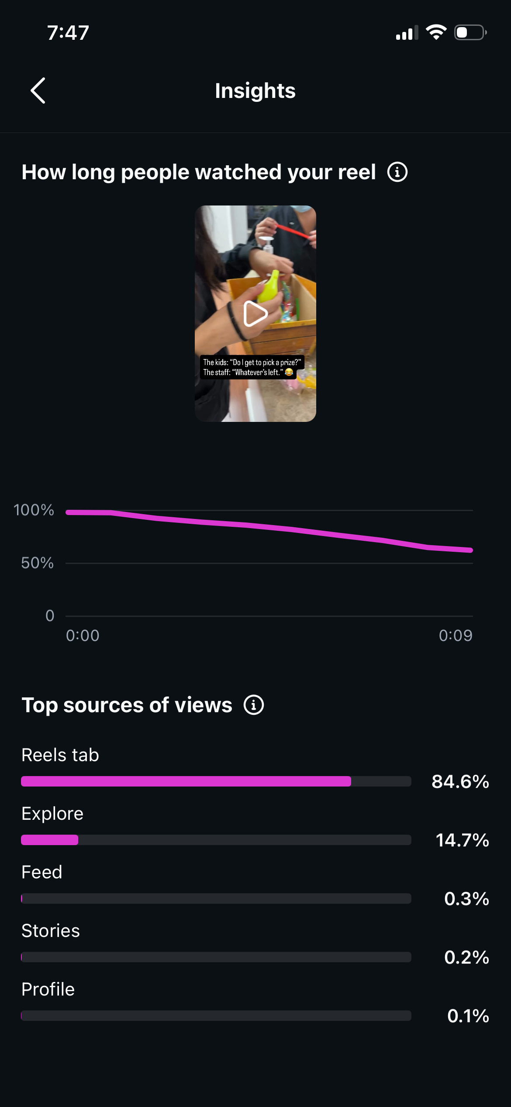Open info icon next to Top sources

click(254, 705)
